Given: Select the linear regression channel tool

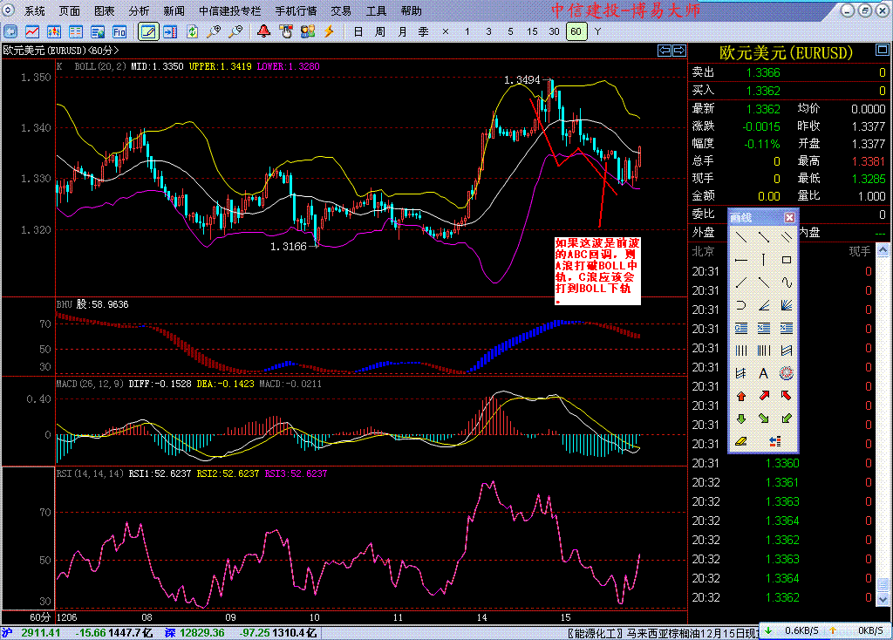Looking at the screenshot, I should coord(787,351).
